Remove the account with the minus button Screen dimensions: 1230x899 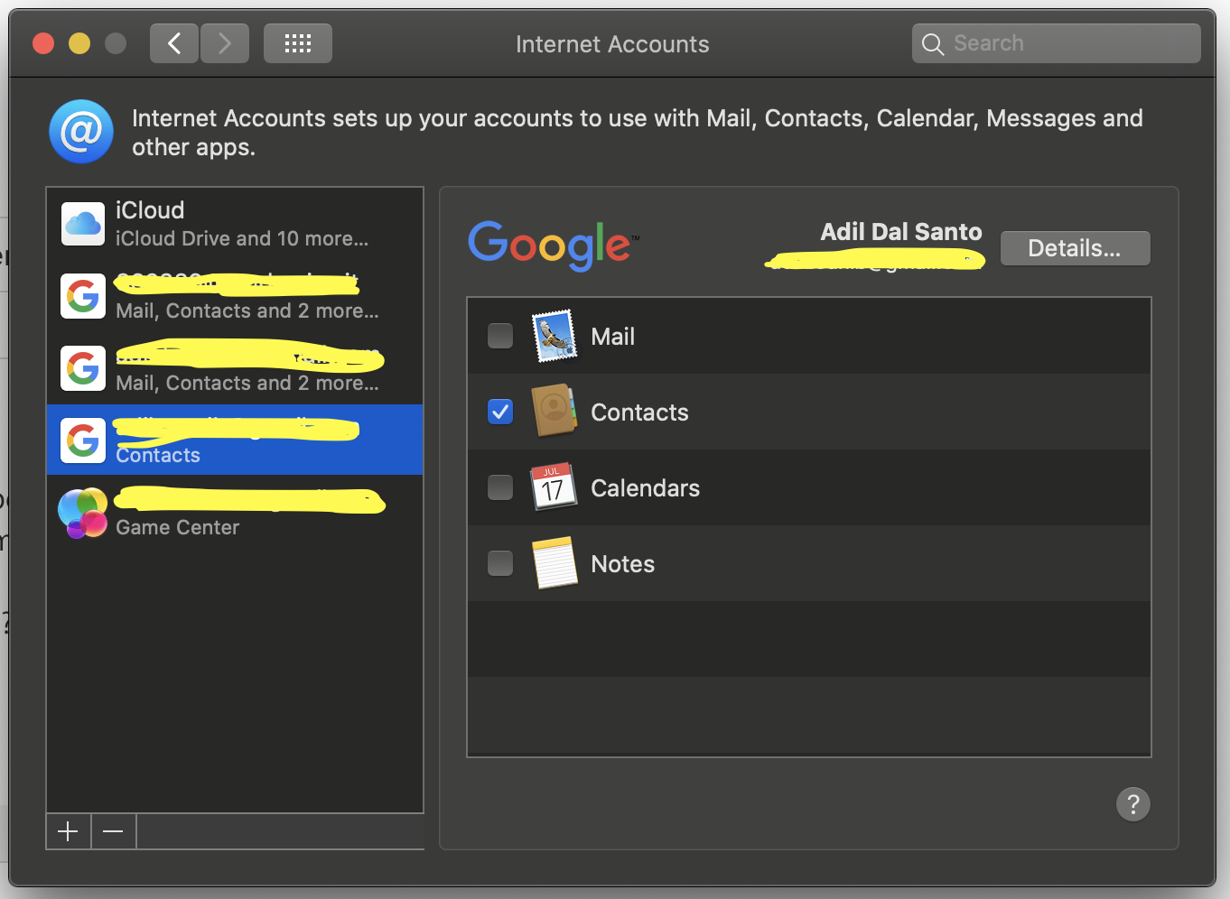pyautogui.click(x=114, y=831)
